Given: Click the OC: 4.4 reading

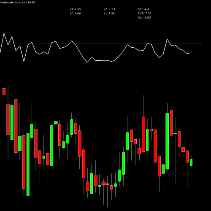Looking at the screenshot, I should (x=143, y=9).
